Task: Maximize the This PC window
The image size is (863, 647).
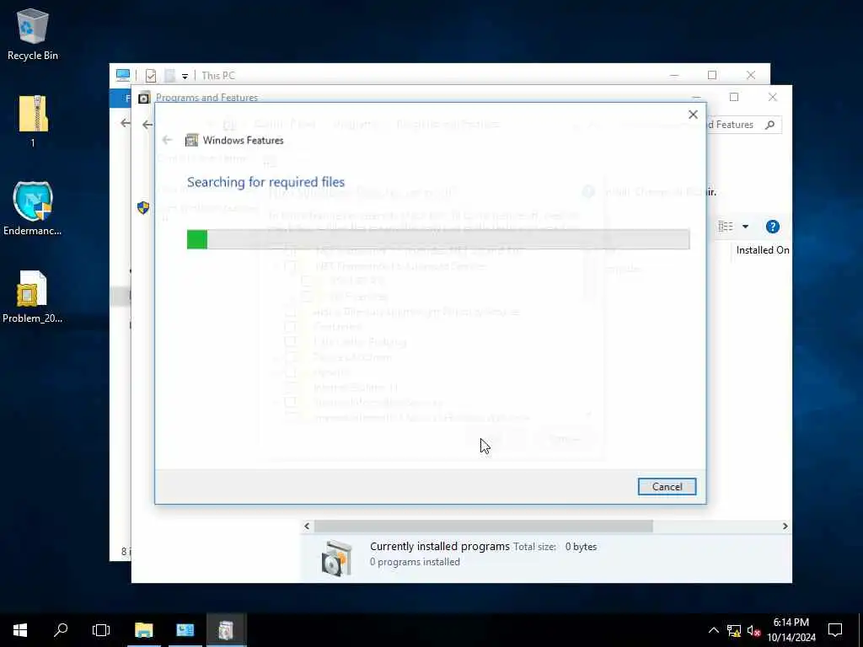Action: tap(712, 75)
